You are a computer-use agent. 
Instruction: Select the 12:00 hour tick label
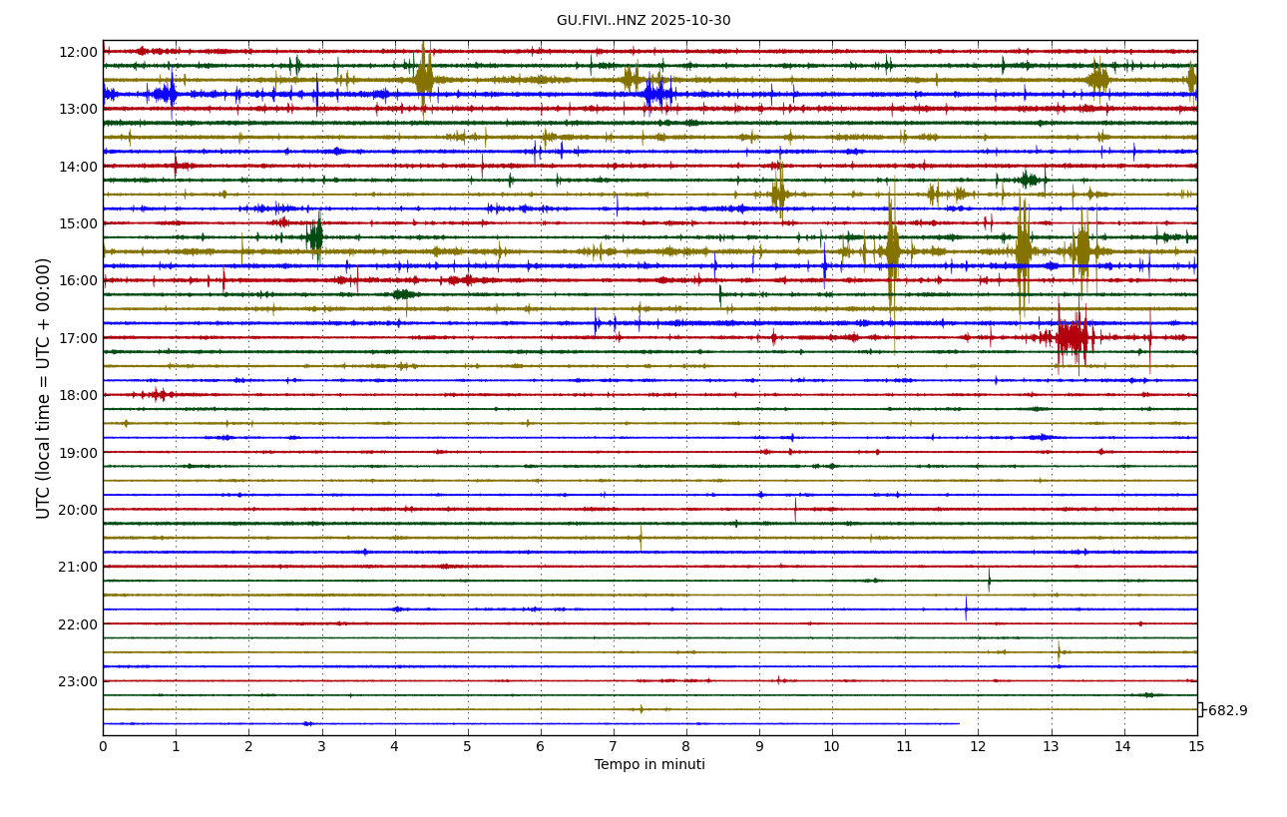coord(78,52)
